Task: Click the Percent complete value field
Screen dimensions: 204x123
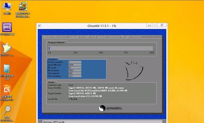Action: pyautogui.click(x=75, y=62)
